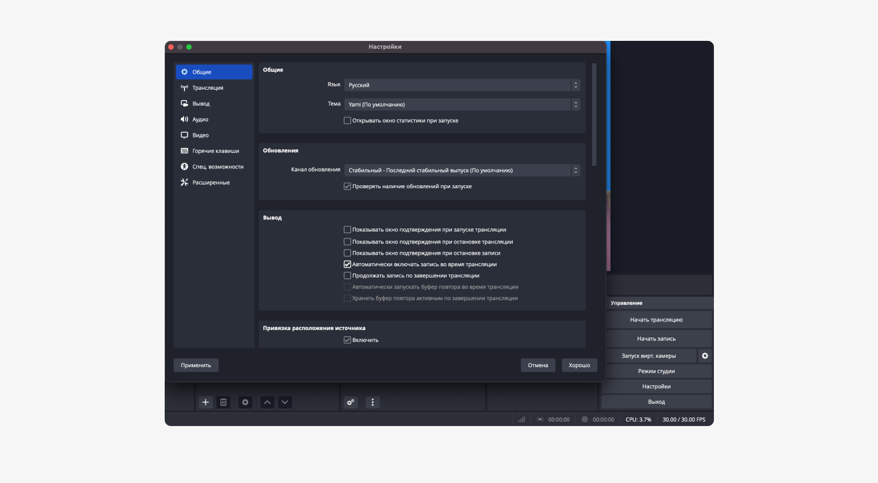Viewport: 878px width, 483px height.
Task: Click the gear icon beside Общие
Action: tap(184, 72)
